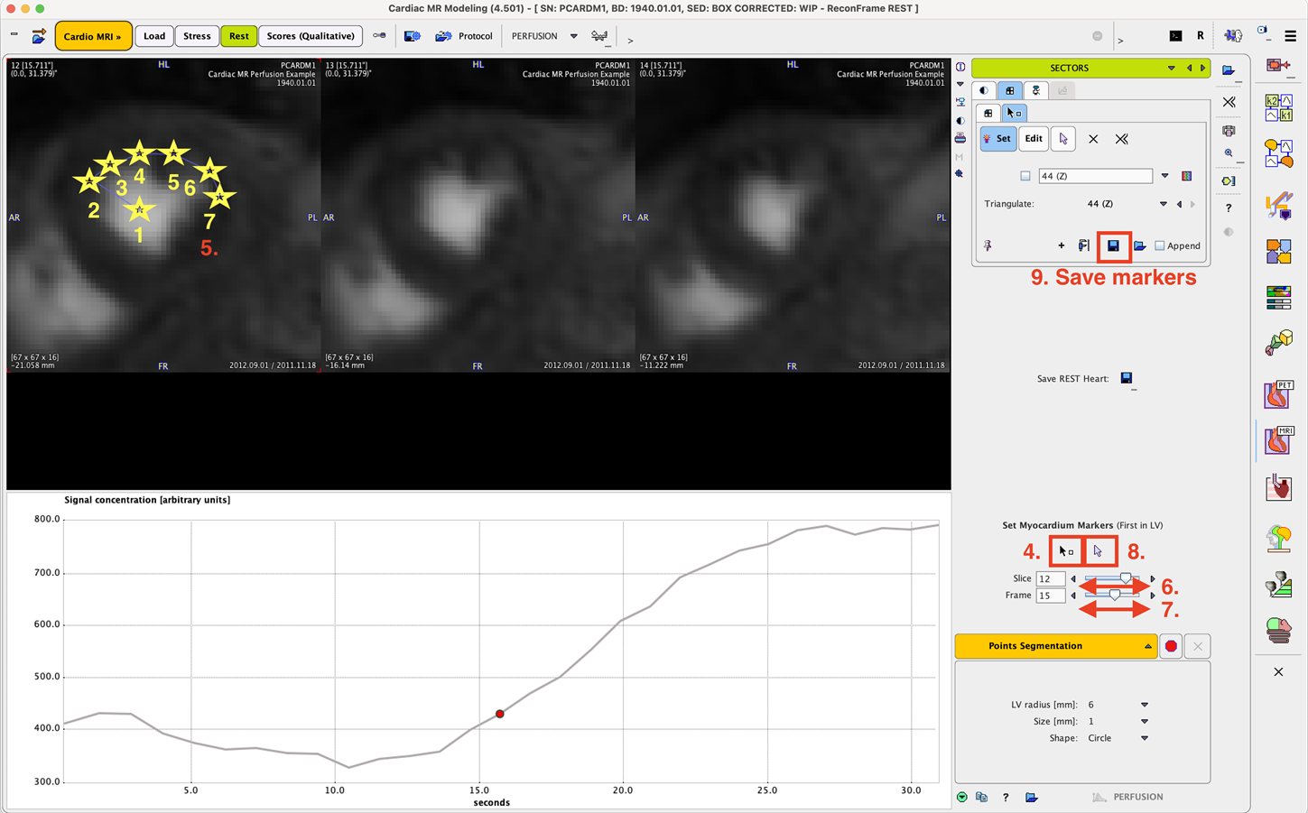This screenshot has width=1308, height=813.
Task: Open the LV radius [mm] dropdown
Action: (x=1145, y=705)
